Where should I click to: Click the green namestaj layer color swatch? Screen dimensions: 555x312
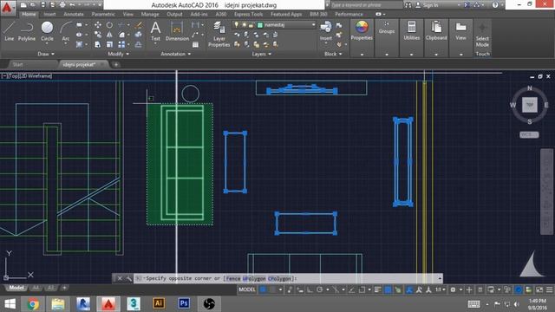[260, 25]
